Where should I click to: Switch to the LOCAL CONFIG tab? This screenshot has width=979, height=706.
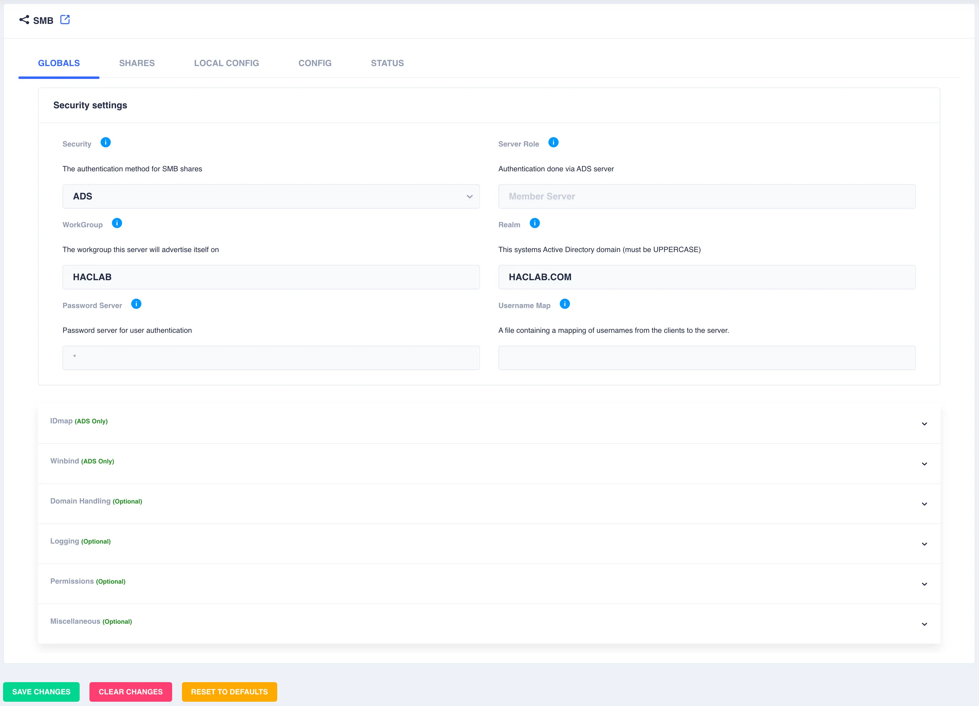(226, 63)
